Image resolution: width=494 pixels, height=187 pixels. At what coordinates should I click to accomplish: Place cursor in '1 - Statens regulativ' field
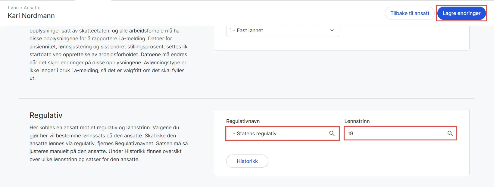pos(265,133)
